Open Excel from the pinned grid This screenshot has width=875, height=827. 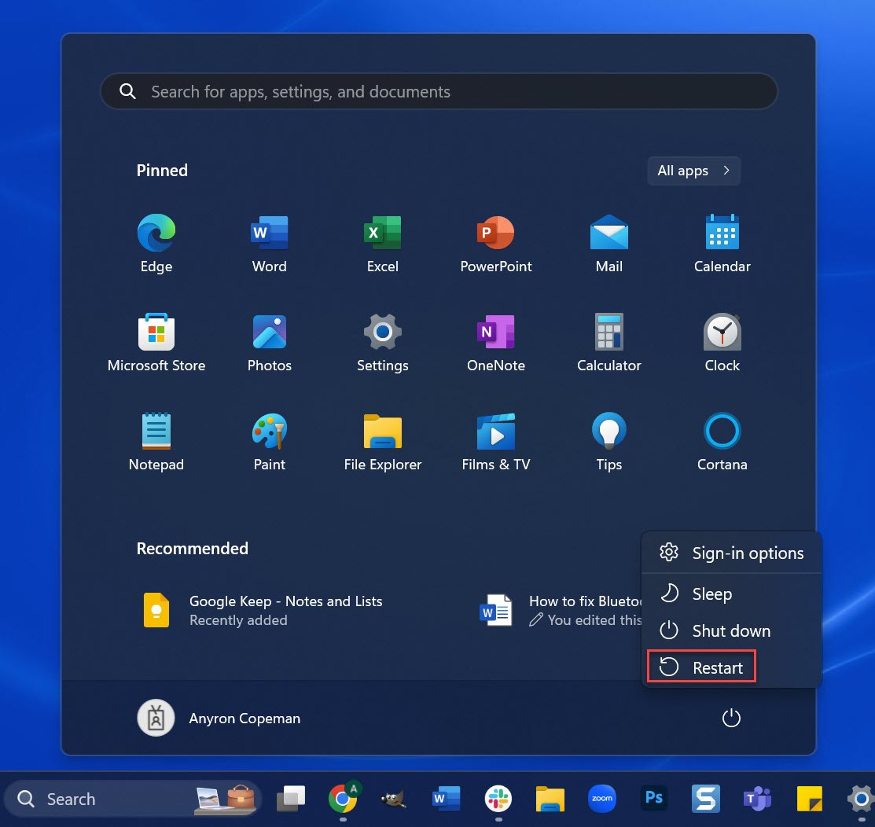pos(383,243)
